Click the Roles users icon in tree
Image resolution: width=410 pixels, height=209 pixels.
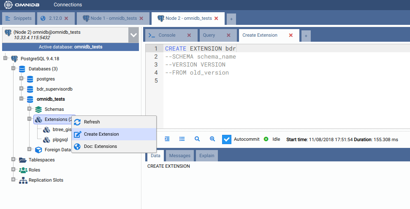(x=23, y=170)
